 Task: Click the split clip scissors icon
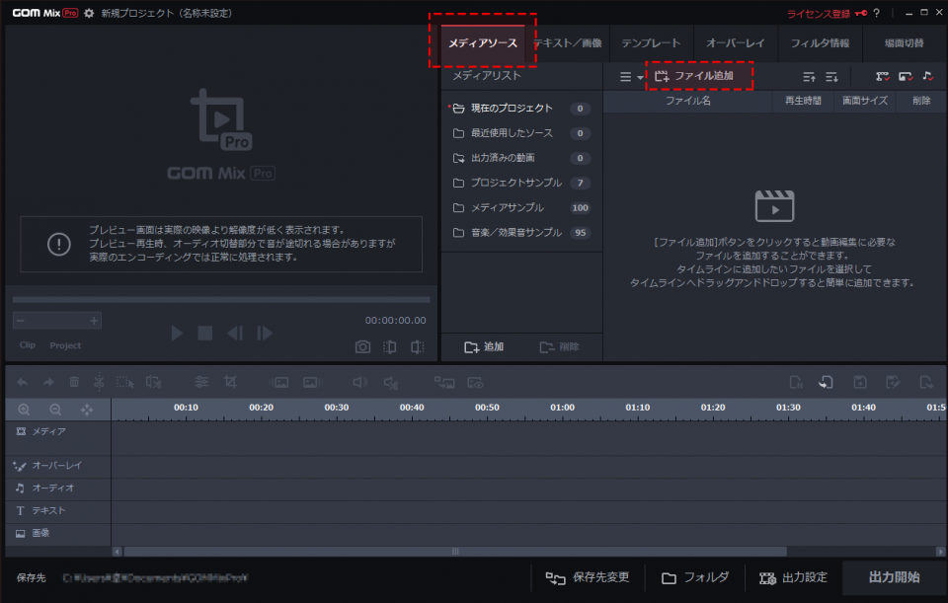tap(99, 382)
